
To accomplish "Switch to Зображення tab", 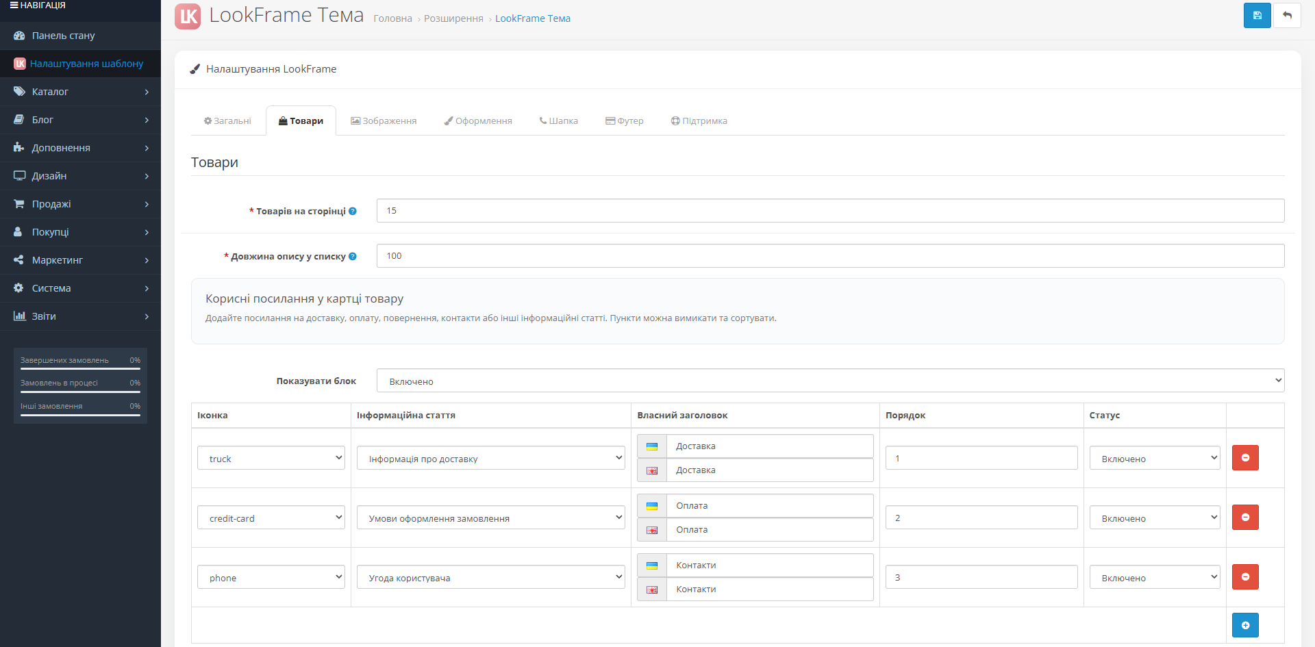I will [384, 120].
